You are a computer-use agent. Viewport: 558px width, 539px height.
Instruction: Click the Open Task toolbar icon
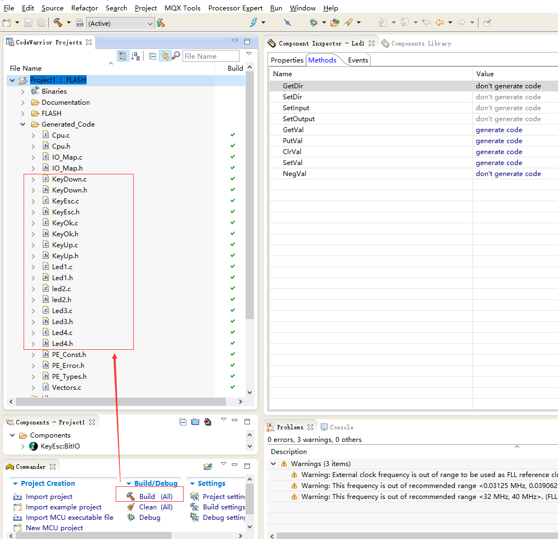tap(334, 23)
